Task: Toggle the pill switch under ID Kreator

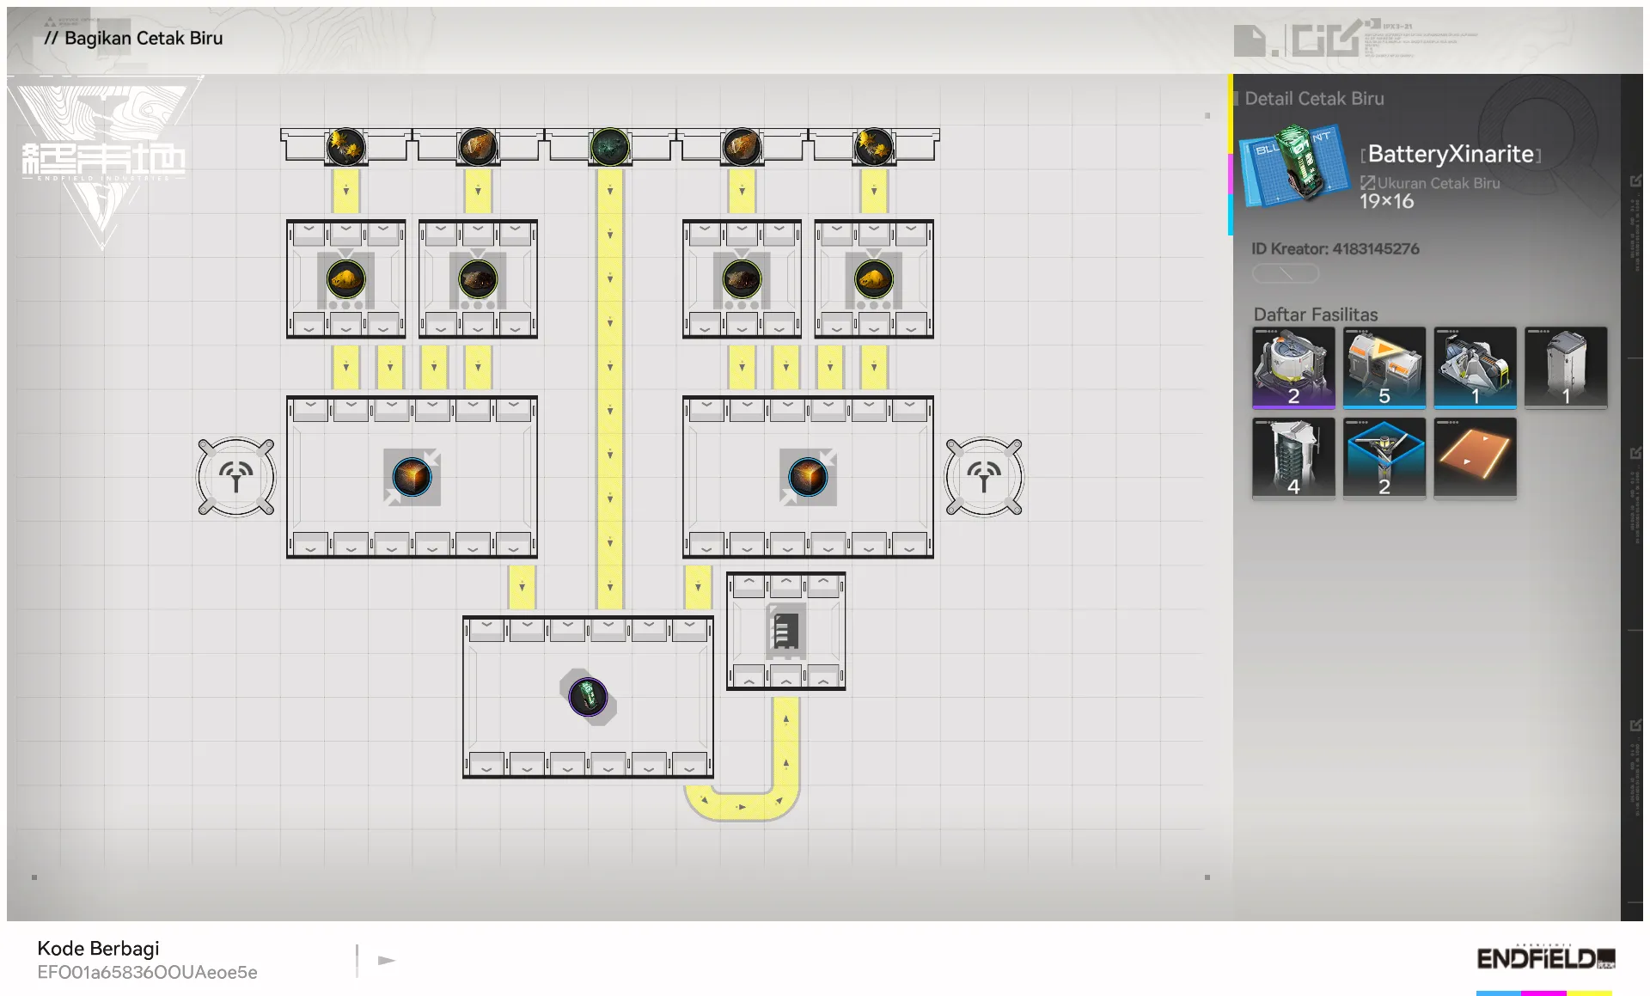Action: 1285,273
